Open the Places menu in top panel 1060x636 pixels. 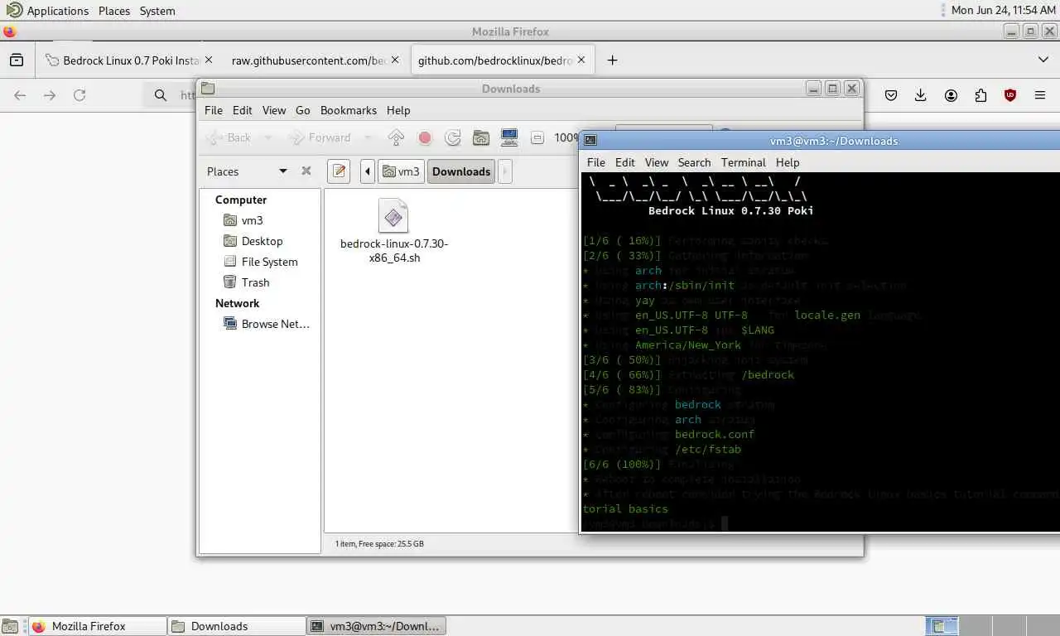pyautogui.click(x=114, y=11)
